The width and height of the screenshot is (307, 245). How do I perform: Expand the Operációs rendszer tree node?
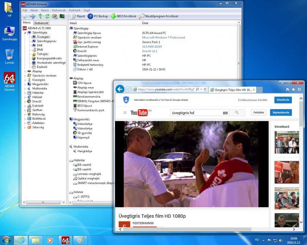pos(25,76)
